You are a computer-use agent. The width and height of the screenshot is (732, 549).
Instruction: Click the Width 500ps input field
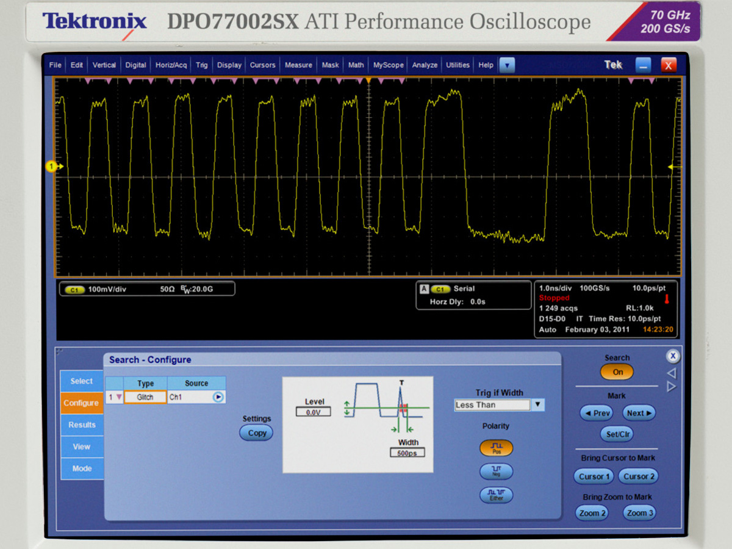click(407, 453)
